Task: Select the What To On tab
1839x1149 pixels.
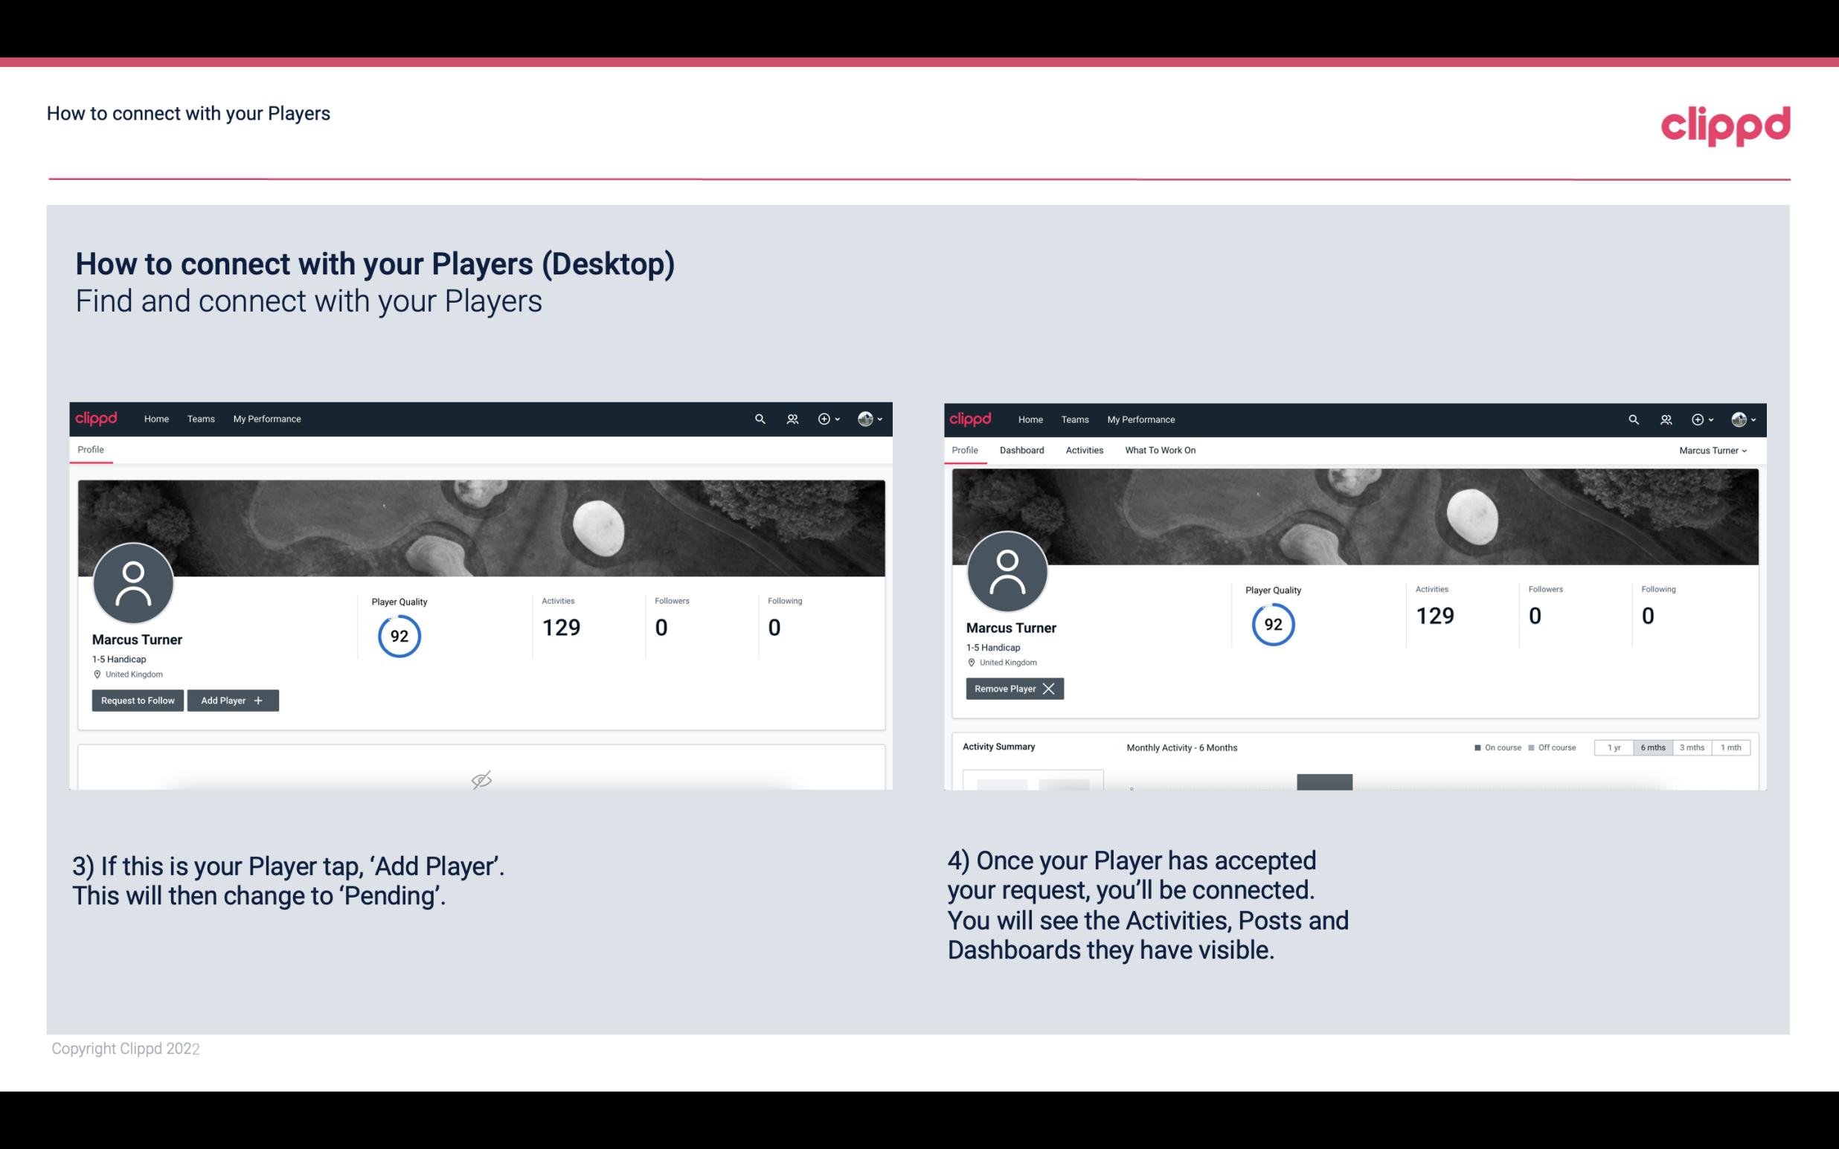Action: click(x=1160, y=450)
